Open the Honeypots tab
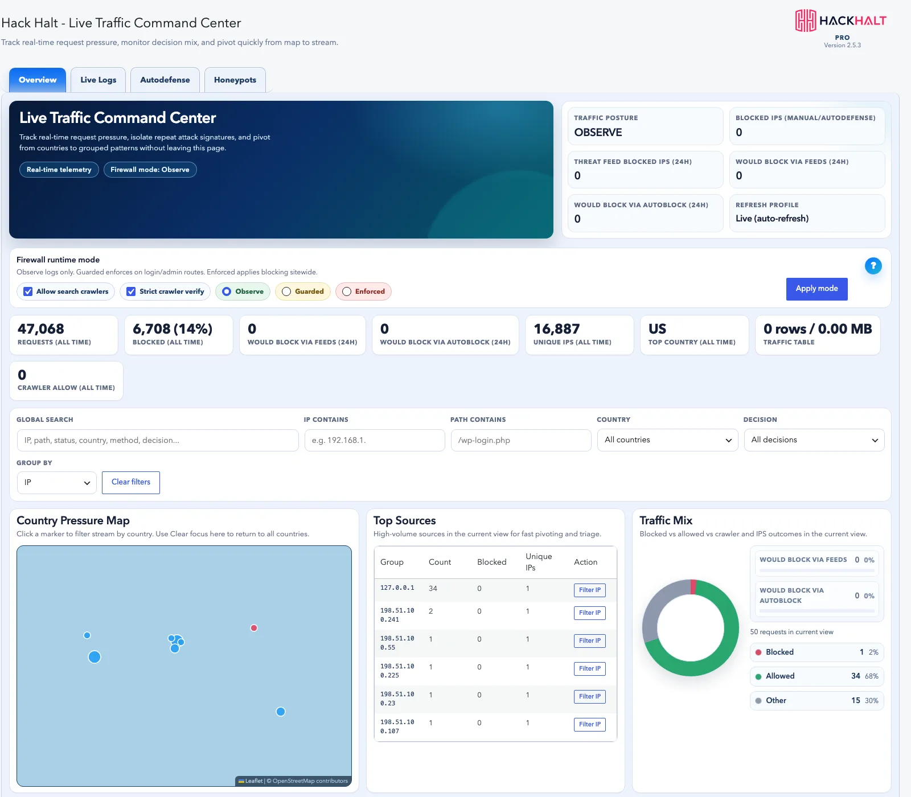 click(x=235, y=80)
